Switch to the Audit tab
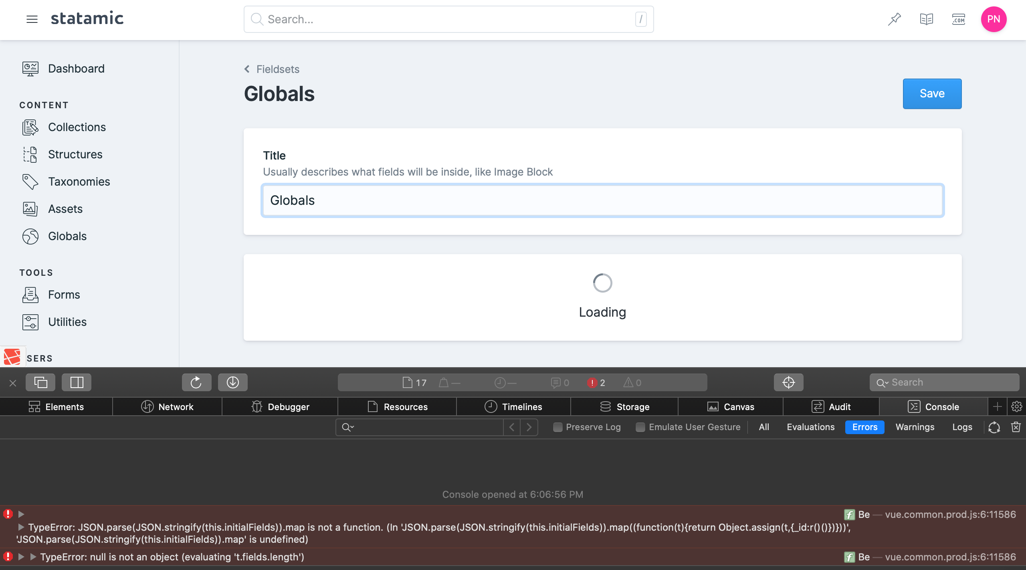This screenshot has height=570, width=1026. (831, 406)
